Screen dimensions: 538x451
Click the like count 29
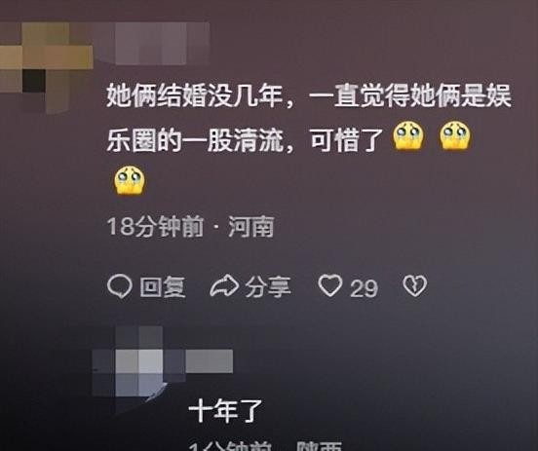click(x=364, y=288)
